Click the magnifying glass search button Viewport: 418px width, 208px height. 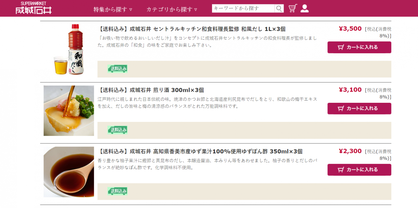(x=279, y=8)
